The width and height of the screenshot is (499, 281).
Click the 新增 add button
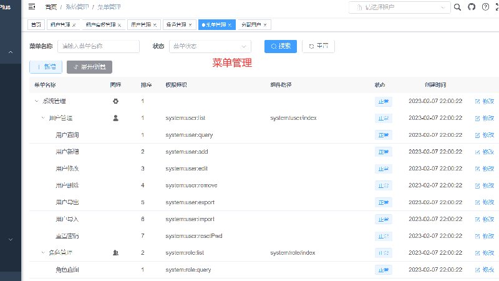point(46,67)
